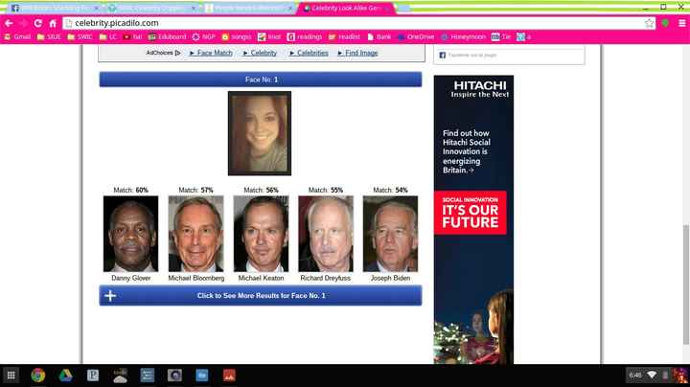
Task: Click the green extension icon beside the star
Action: (665, 23)
